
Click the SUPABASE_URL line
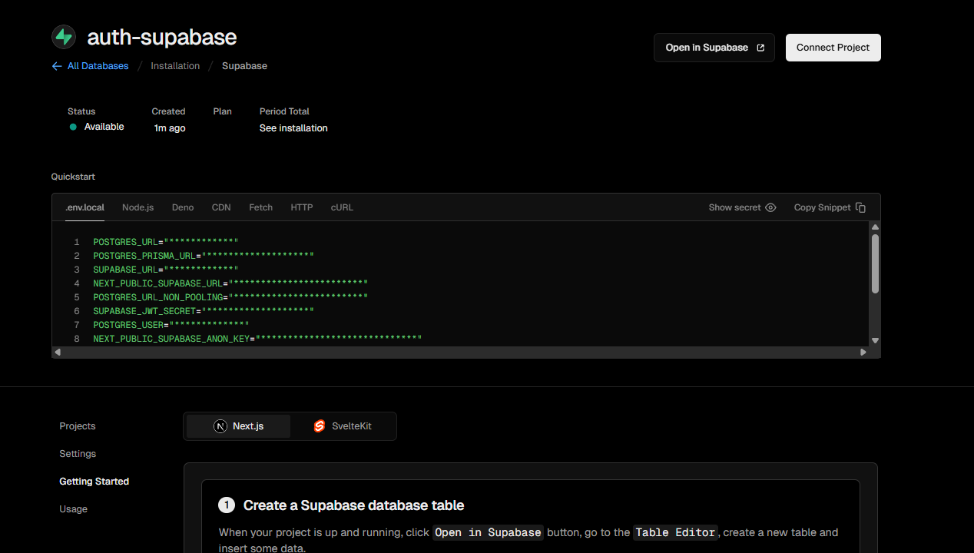click(166, 270)
